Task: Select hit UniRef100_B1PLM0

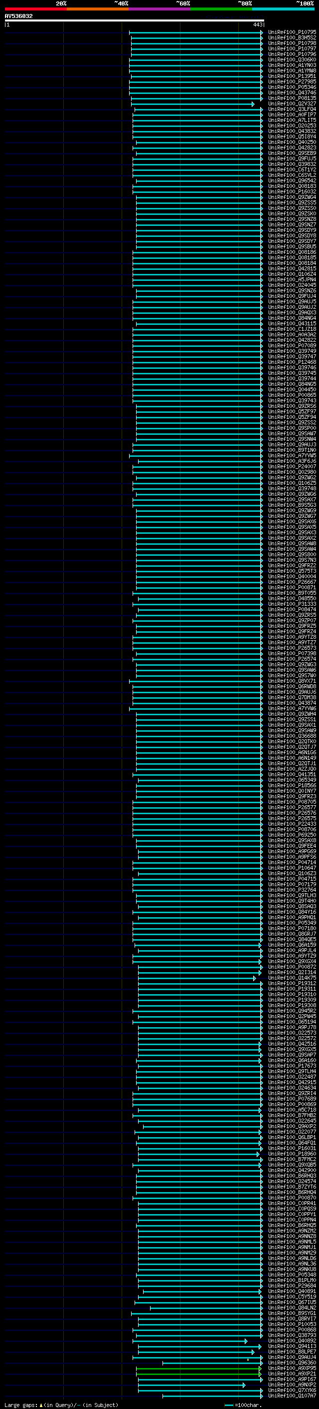Action: pos(292,1280)
